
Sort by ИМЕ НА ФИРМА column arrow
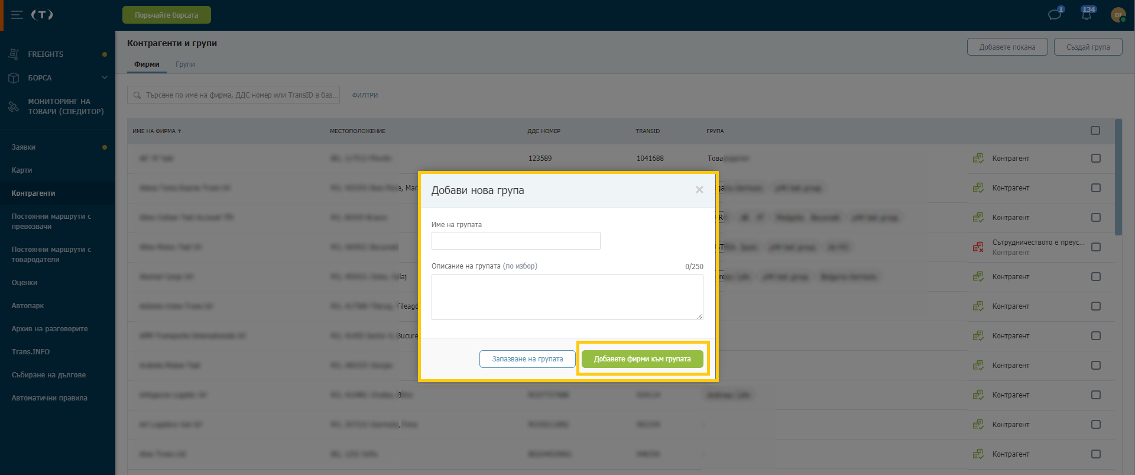coord(179,131)
